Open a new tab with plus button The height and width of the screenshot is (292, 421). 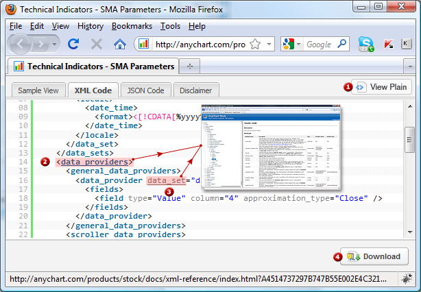pos(189,66)
